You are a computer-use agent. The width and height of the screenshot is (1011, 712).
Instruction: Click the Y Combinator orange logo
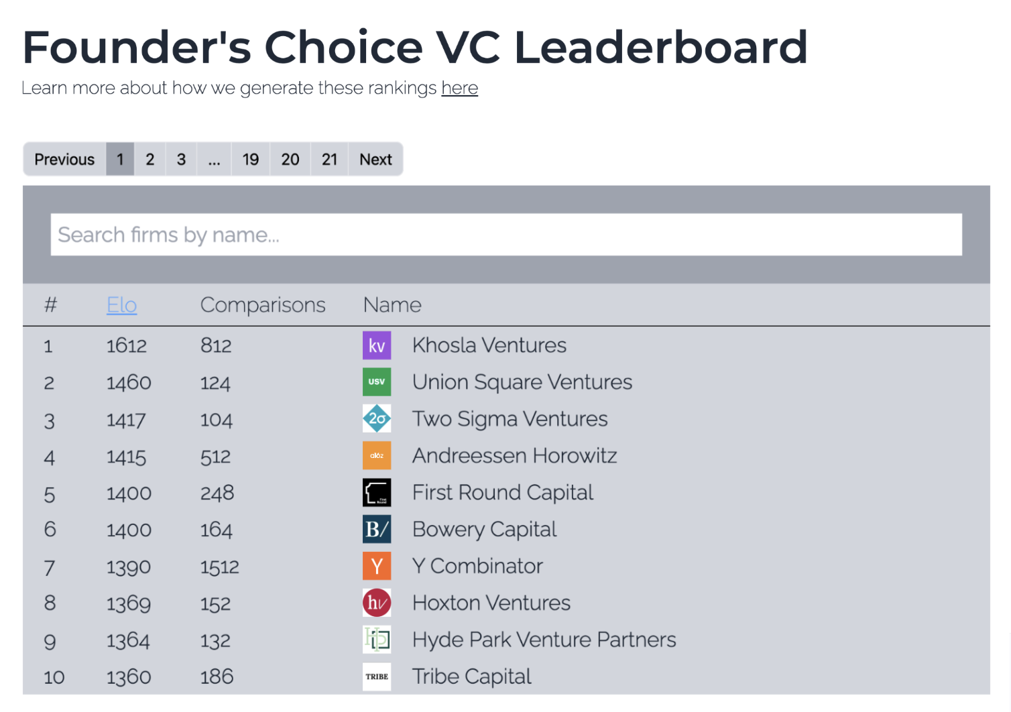coord(377,567)
